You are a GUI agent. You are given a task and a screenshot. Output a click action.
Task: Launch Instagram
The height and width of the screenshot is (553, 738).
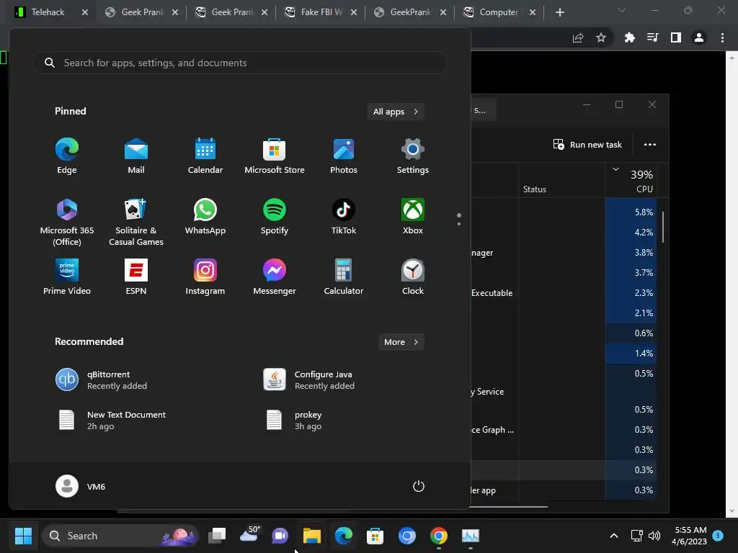click(x=205, y=277)
